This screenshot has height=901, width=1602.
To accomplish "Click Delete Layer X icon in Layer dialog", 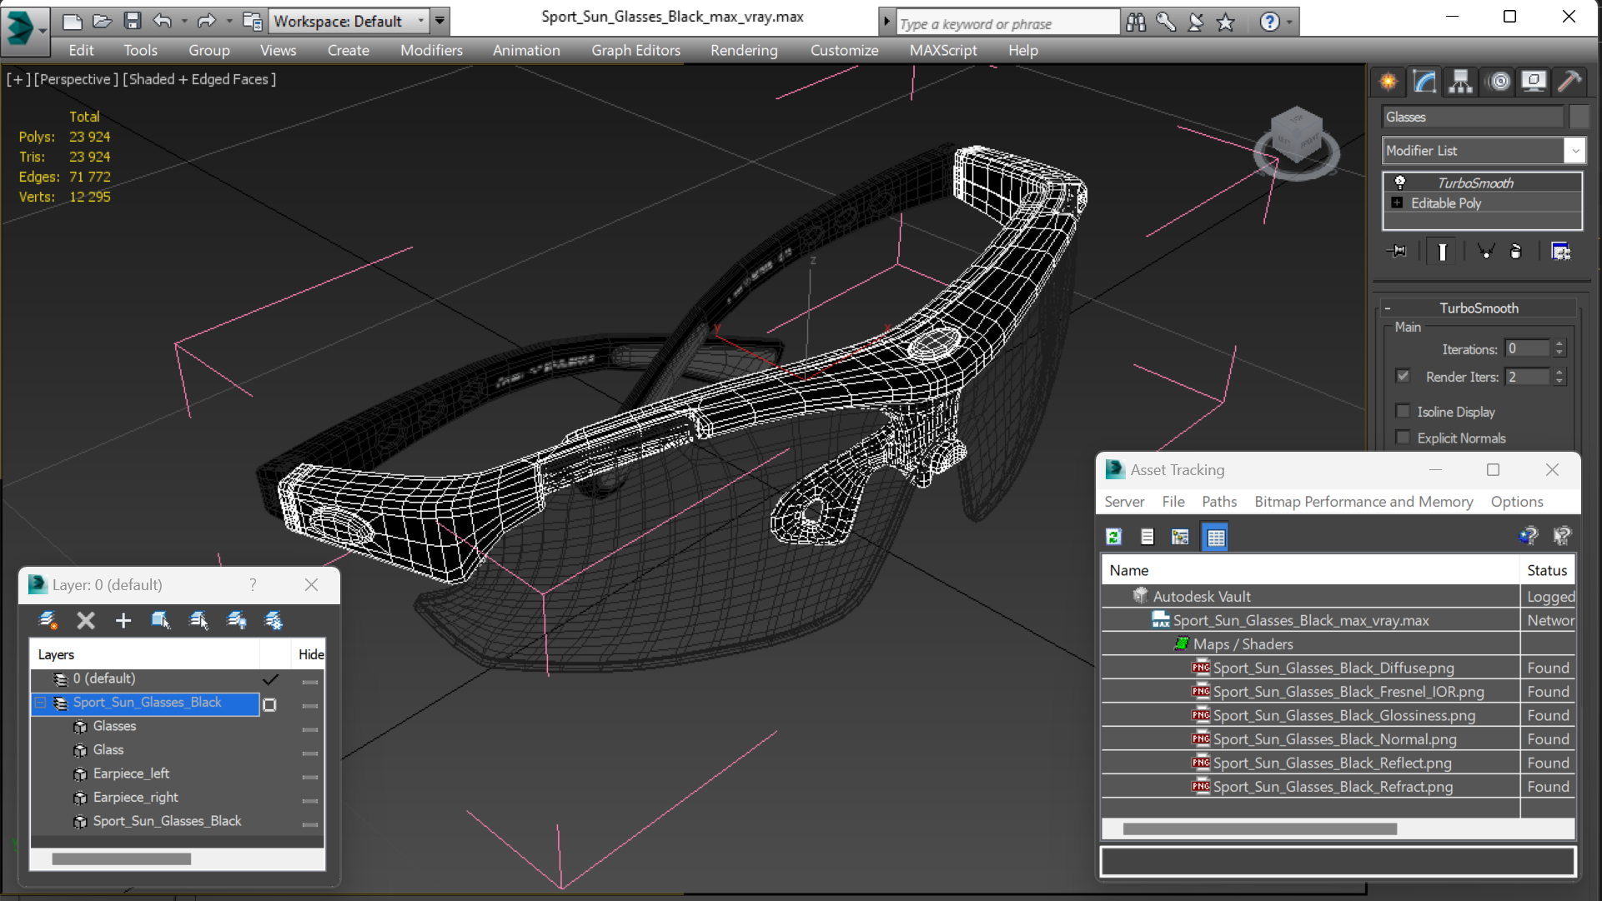I will click(86, 620).
